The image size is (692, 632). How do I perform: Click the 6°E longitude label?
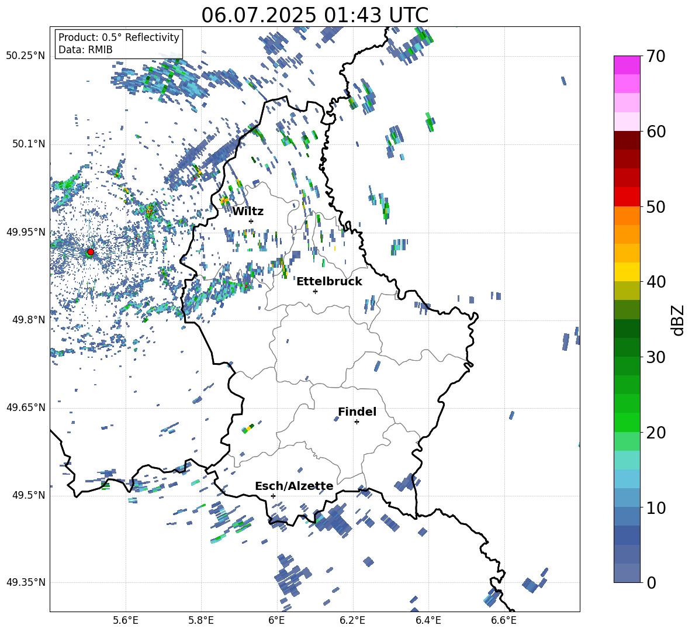pos(276,620)
